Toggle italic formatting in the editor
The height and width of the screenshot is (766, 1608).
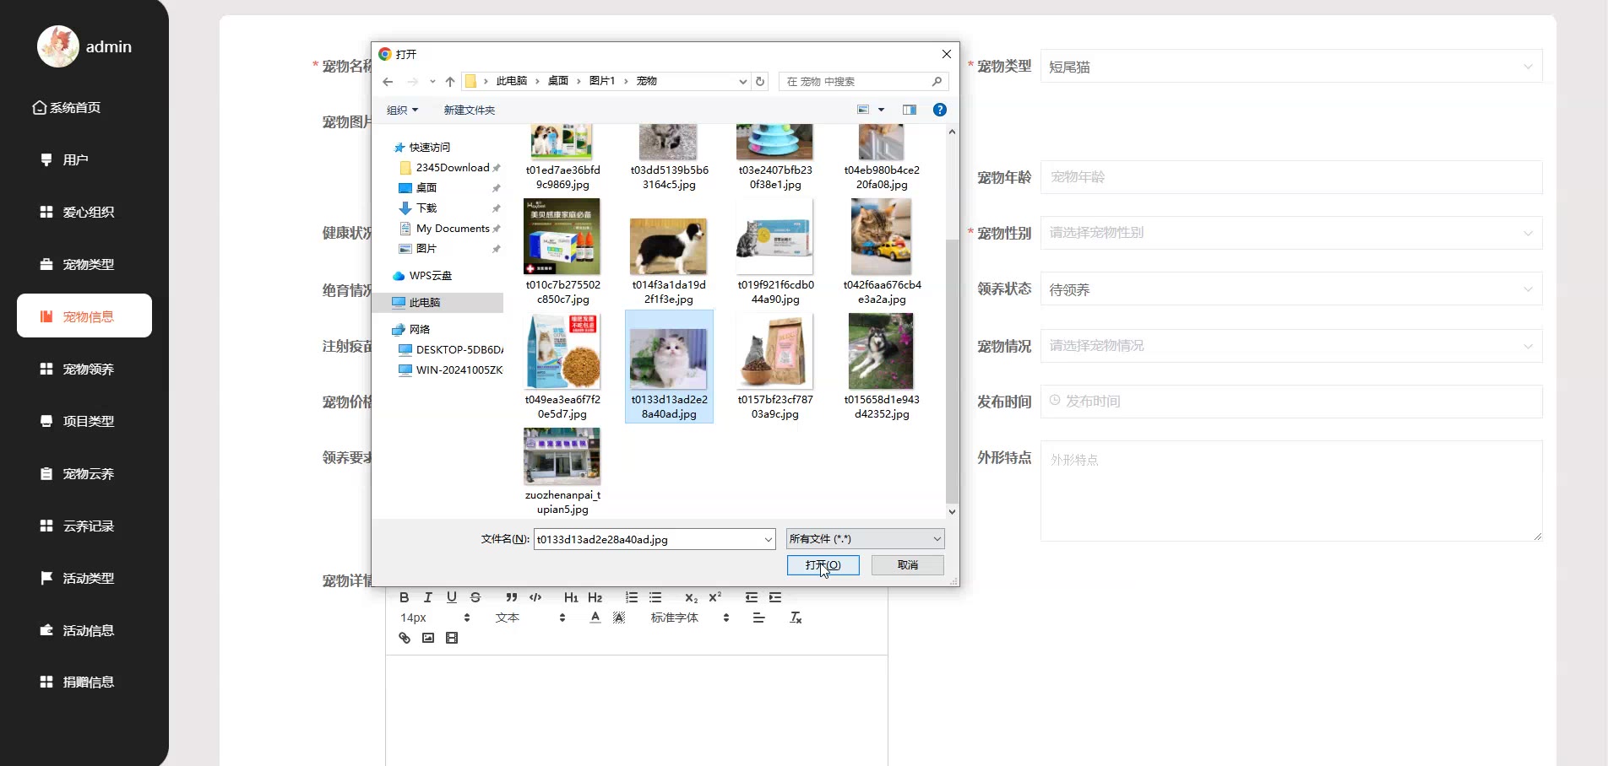(428, 597)
